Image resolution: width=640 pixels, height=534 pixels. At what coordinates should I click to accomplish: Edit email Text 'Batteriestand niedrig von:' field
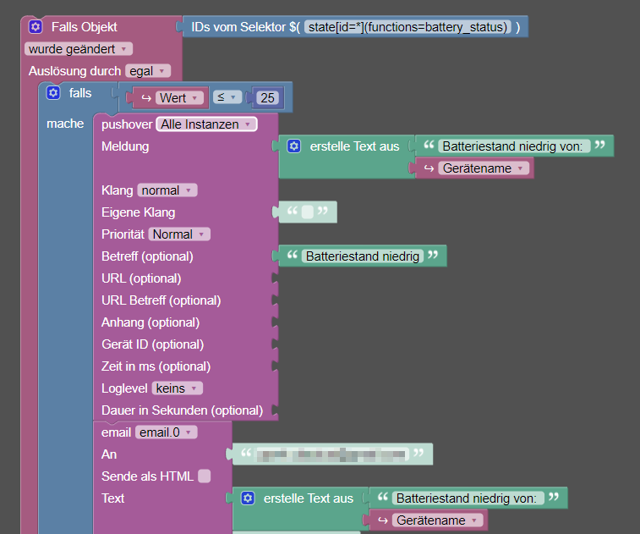467,498
